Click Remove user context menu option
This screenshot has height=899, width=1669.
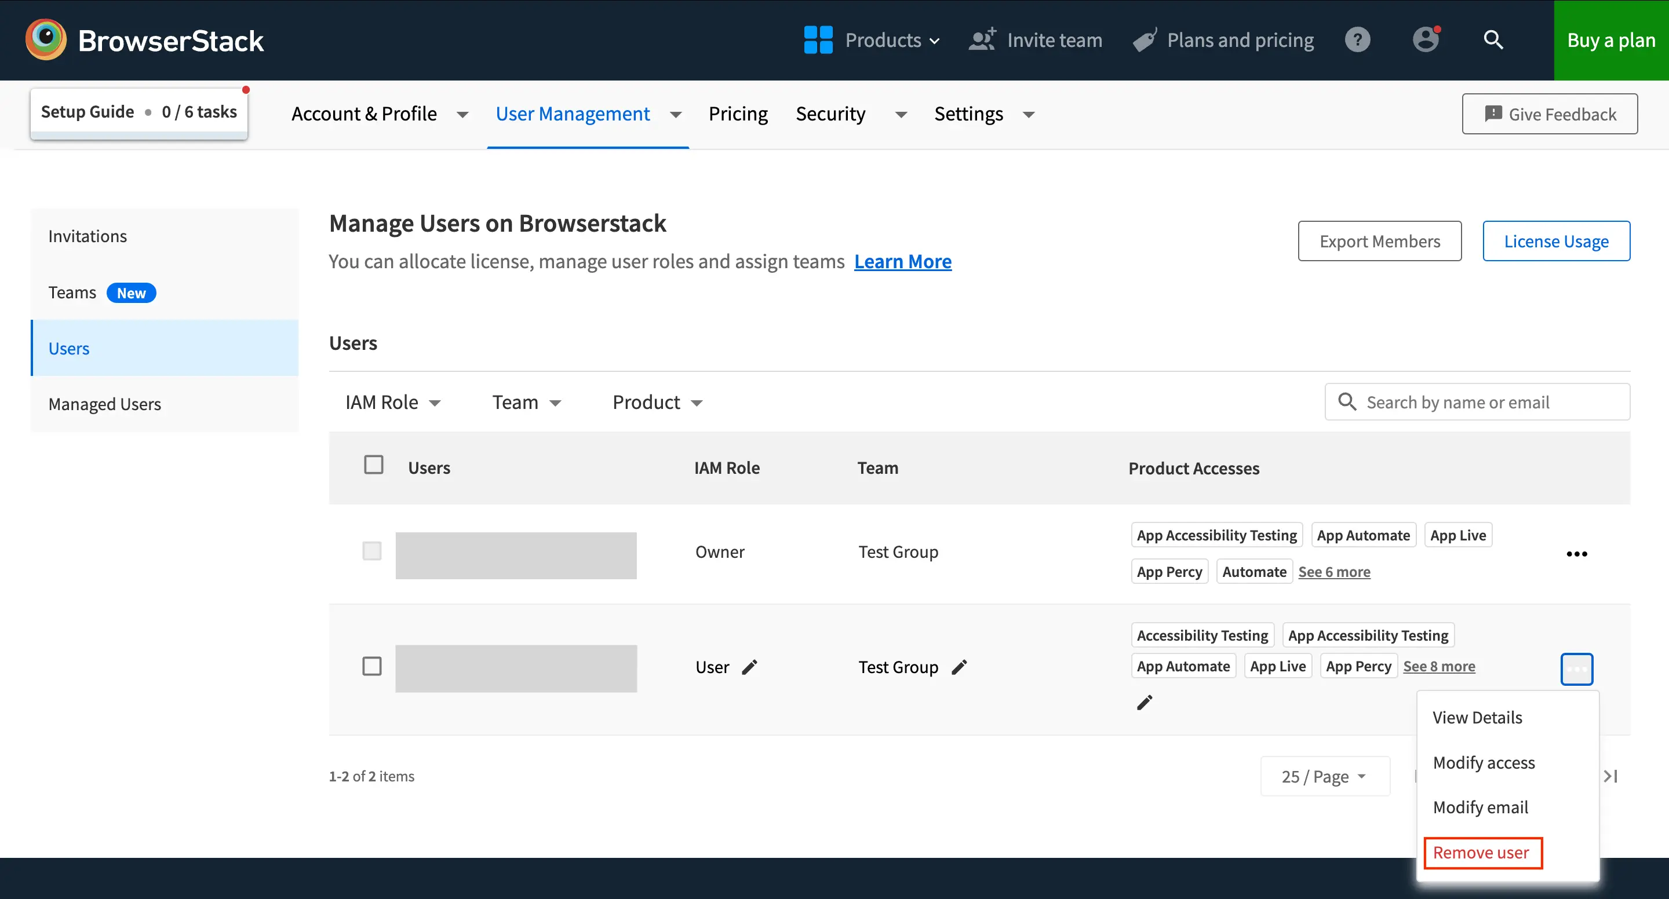tap(1482, 852)
